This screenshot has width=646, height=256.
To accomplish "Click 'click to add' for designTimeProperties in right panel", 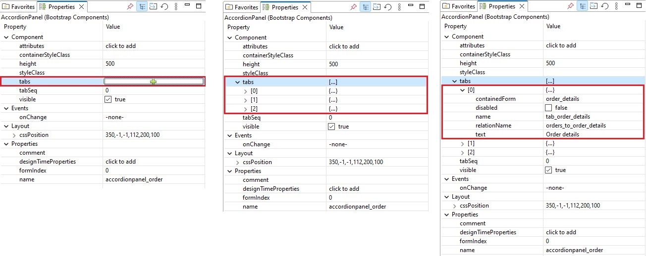I will tap(561, 232).
